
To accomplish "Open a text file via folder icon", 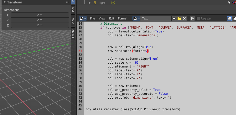I will coord(179,18).
